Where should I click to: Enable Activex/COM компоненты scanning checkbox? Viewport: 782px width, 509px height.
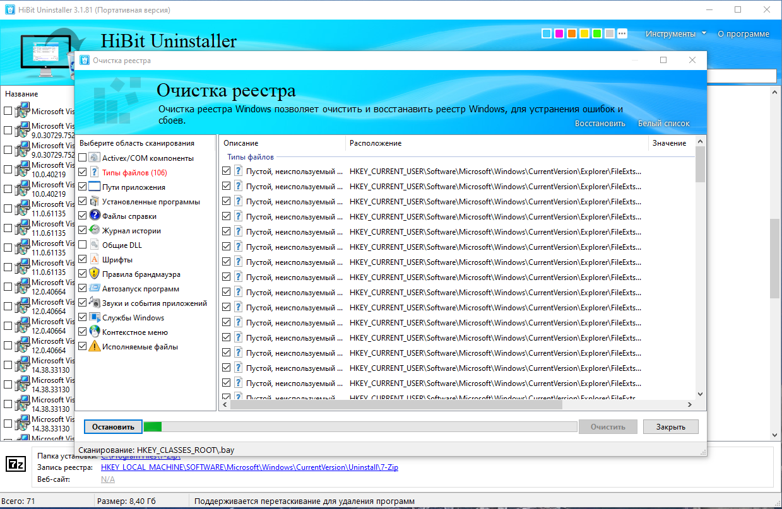coord(83,158)
